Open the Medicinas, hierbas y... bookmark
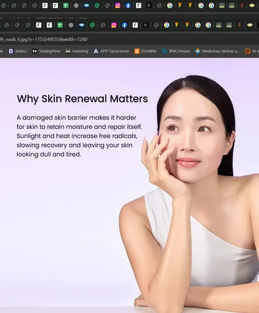 tap(217, 51)
